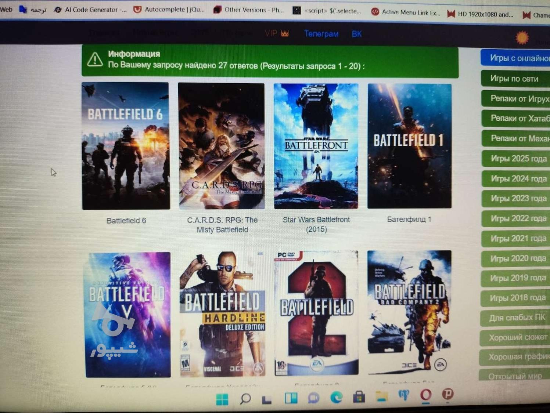Click the taskbar search magnifier icon
The height and width of the screenshot is (413, 550).
tap(245, 398)
